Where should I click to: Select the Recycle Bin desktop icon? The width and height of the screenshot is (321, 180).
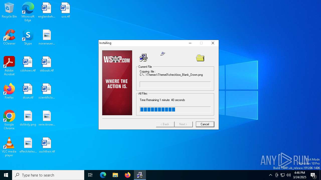coord(9,10)
